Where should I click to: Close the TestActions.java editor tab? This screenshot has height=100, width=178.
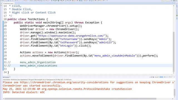[14, 4]
